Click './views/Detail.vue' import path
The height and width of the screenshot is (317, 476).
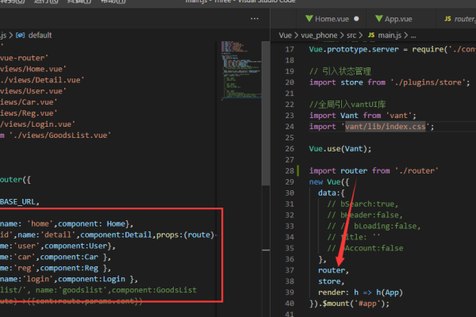41,80
